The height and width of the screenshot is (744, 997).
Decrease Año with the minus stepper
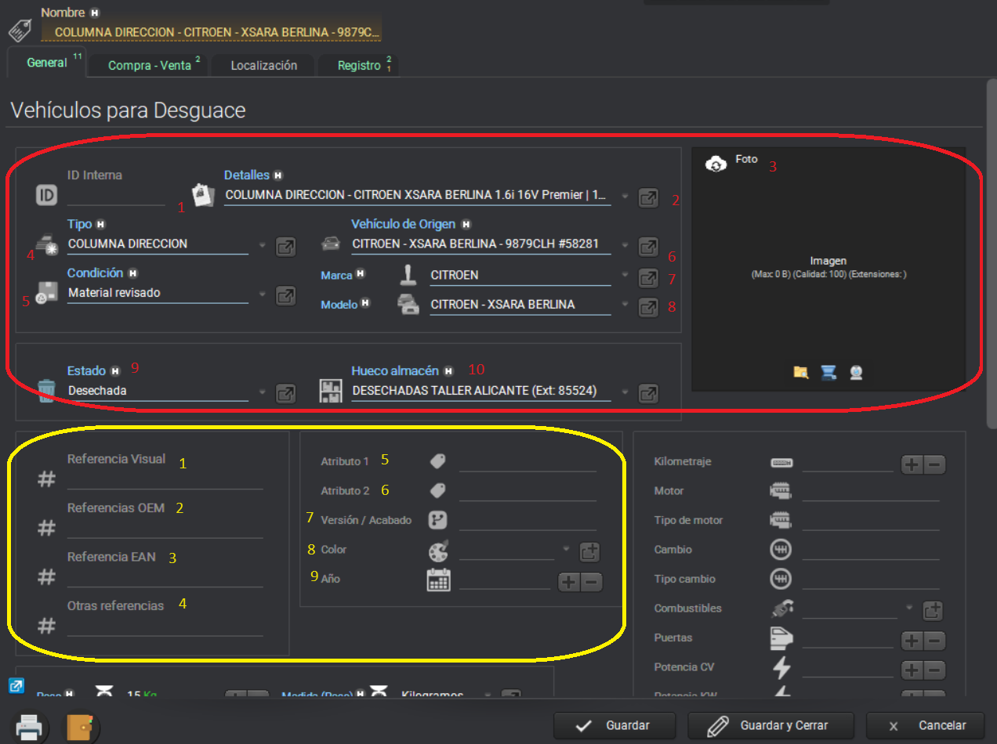592,581
